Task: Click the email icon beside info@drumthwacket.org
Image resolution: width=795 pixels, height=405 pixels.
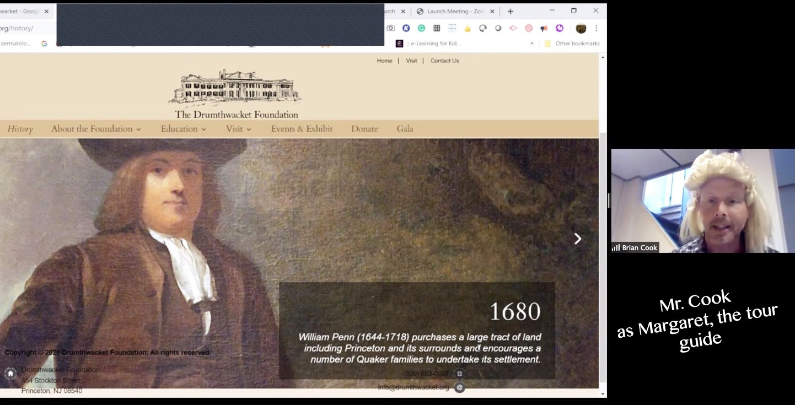Action: click(459, 387)
